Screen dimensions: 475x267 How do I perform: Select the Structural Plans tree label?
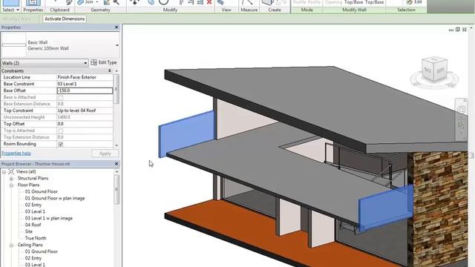tap(33, 178)
